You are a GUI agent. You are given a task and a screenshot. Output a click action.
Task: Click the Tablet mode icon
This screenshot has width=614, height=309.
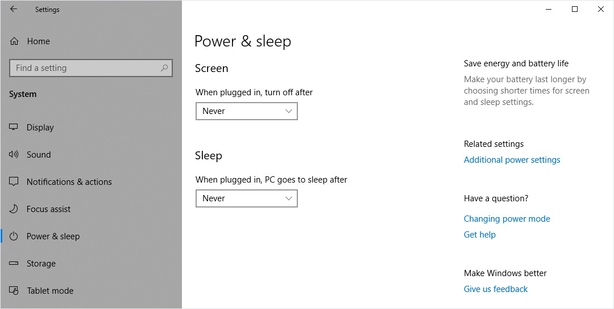click(x=14, y=291)
